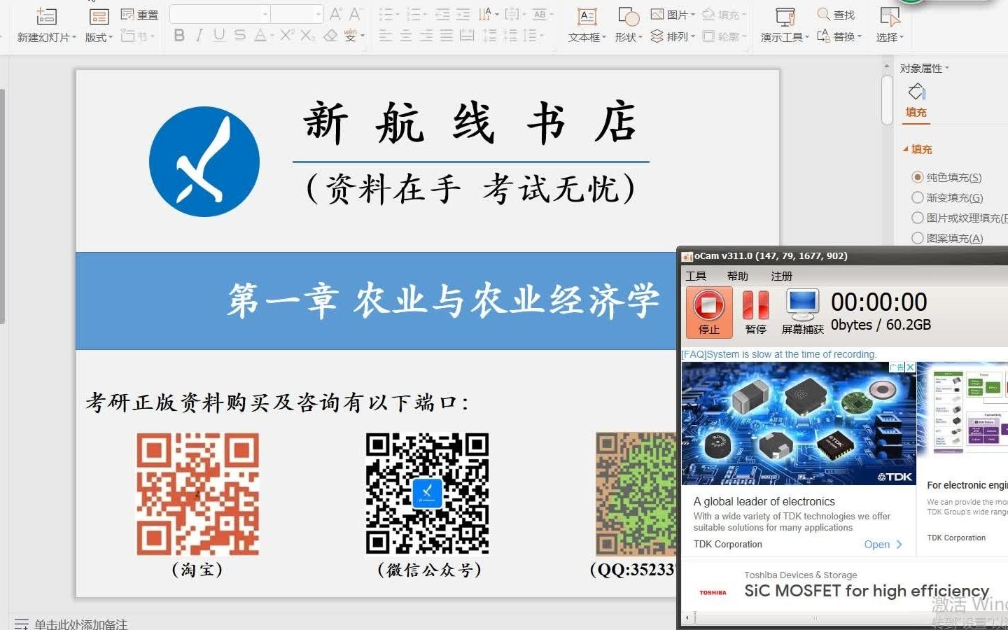Click the Decrease font size icon
Screen dimensions: 1008x630
coord(356,14)
